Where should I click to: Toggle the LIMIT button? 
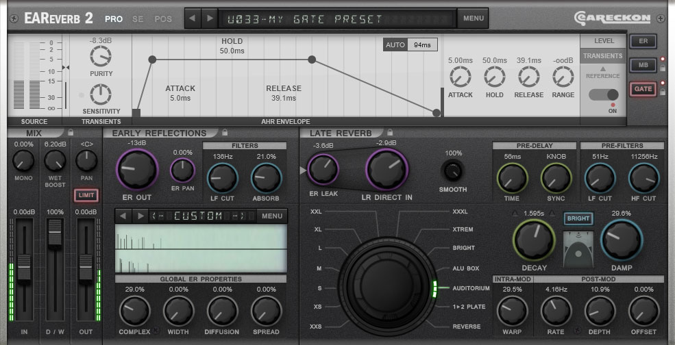tap(86, 195)
